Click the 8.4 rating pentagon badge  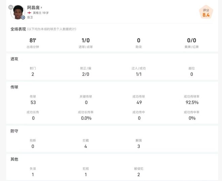pos(206,13)
